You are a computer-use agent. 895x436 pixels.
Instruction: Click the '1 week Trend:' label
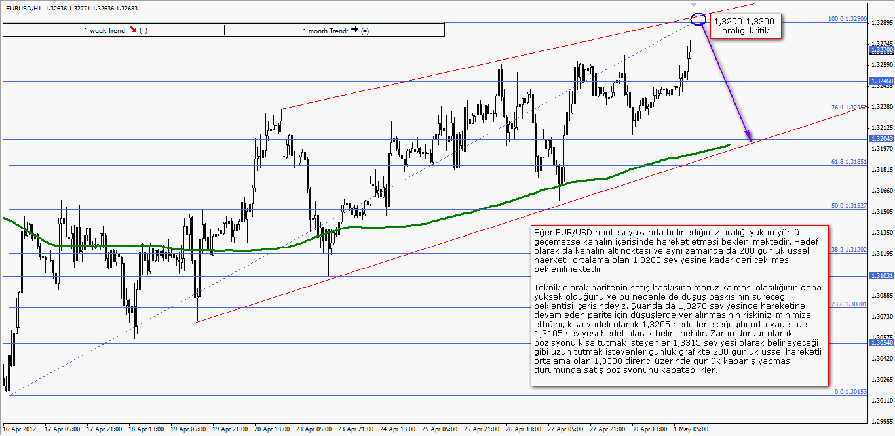point(105,31)
